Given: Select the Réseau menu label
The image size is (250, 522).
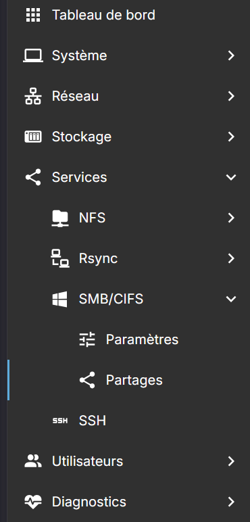Looking at the screenshot, I should point(76,96).
